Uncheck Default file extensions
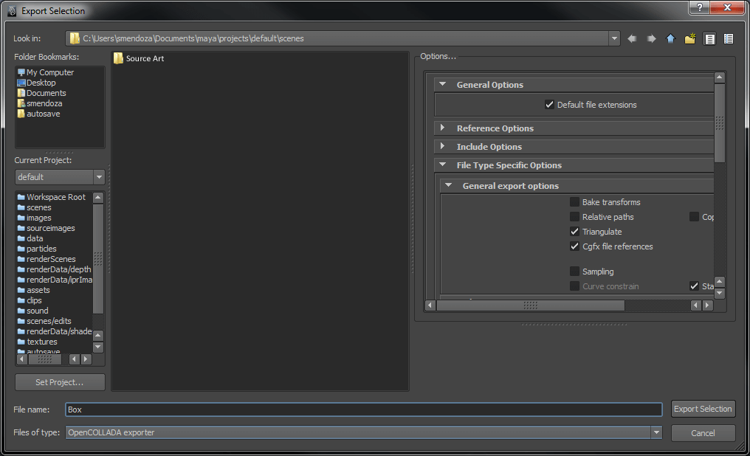The height and width of the screenshot is (456, 750). [x=549, y=104]
